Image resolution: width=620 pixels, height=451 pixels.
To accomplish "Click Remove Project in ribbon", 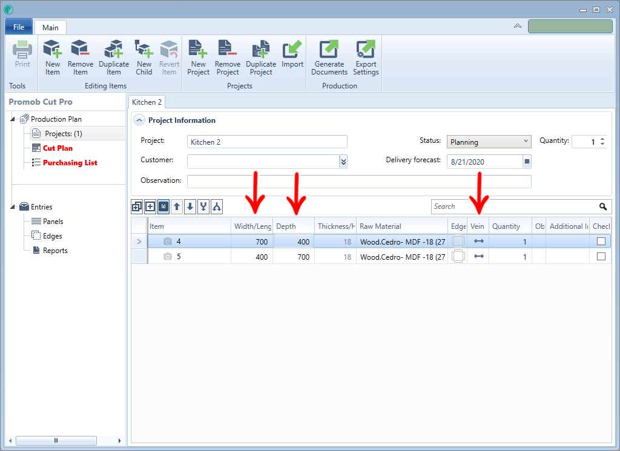I will coord(228,58).
